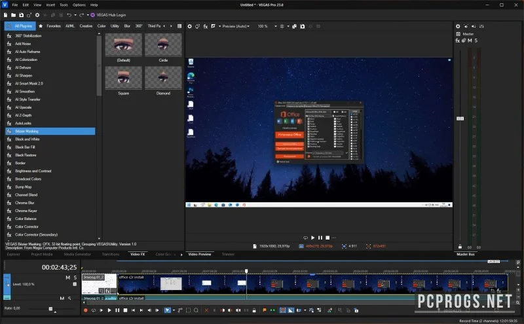Select the Zoom magnifier tool
524x324 pixels.
click(196, 310)
